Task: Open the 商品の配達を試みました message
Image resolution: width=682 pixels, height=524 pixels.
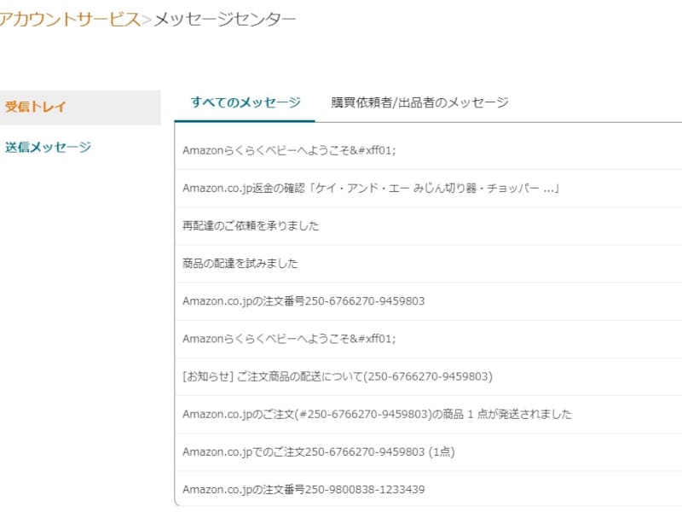Action: coord(240,264)
